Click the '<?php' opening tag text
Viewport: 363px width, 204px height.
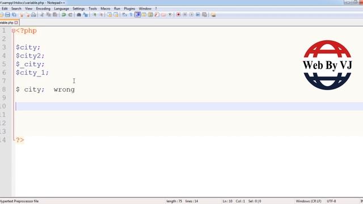[26, 31]
